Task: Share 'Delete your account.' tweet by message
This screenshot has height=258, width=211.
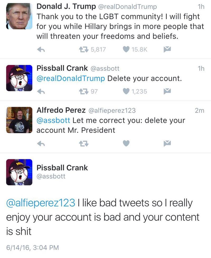Action: pos(167,91)
